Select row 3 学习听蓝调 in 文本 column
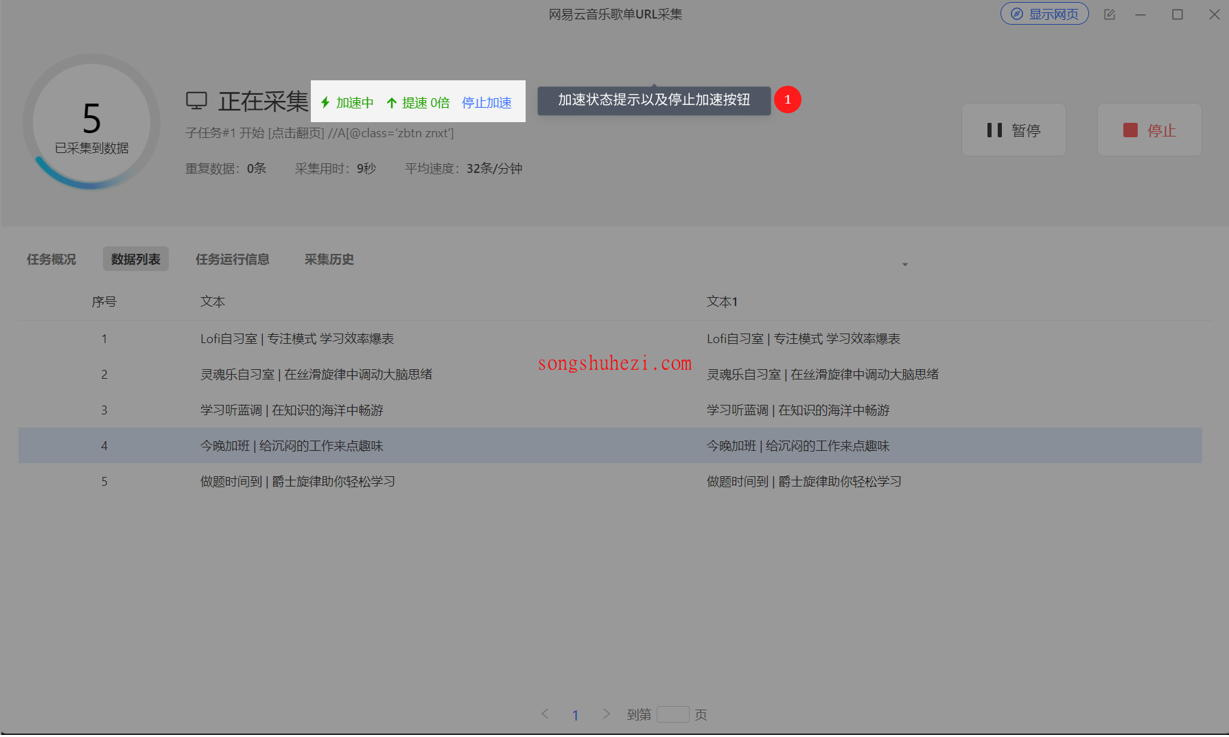Viewport: 1229px width, 737px height. (x=292, y=410)
